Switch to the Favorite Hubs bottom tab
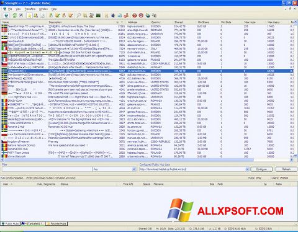This screenshot has width=298, height=232. (x=56, y=224)
